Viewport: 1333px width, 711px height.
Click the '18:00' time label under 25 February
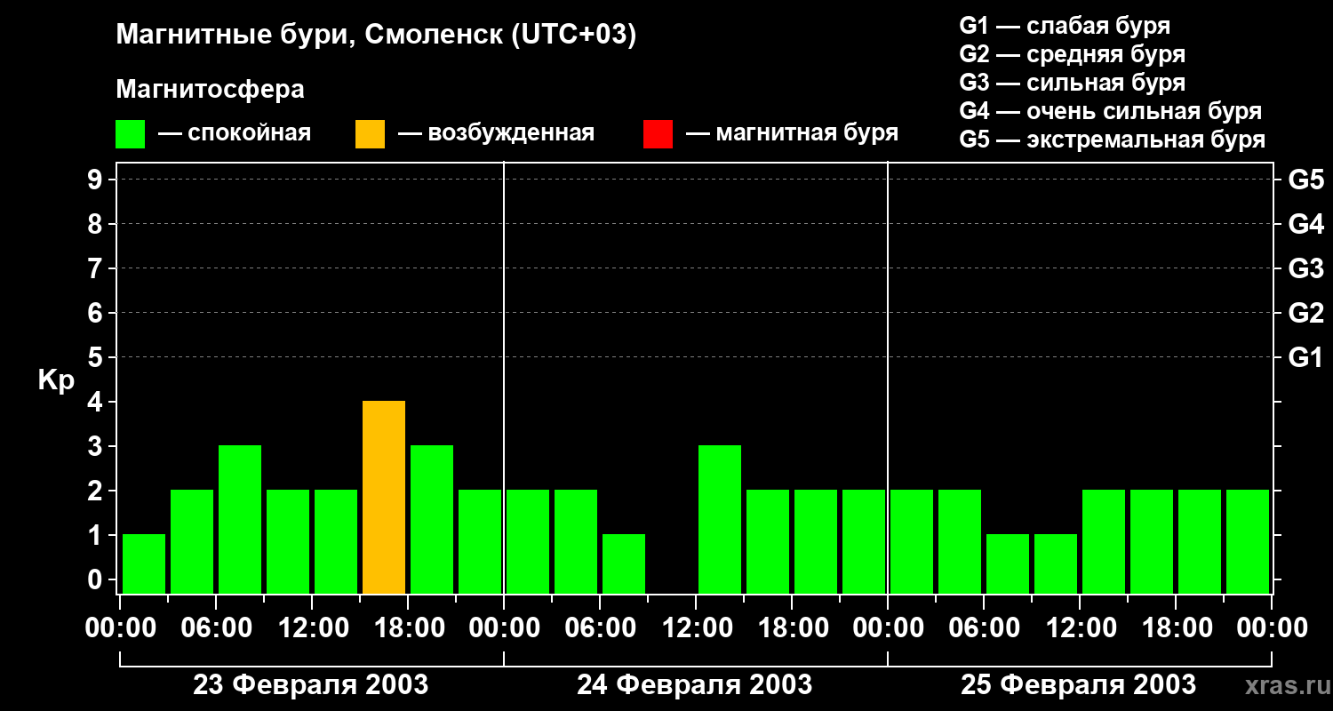click(x=1176, y=628)
